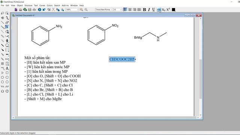Image resolution: width=240 pixels, height=135 pixels.
Task: Click the Print icon
Action: pos(34,10)
